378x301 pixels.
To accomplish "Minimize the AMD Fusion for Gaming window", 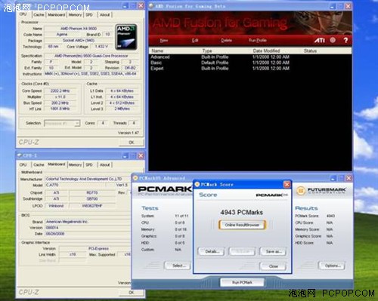I will tap(333, 6).
